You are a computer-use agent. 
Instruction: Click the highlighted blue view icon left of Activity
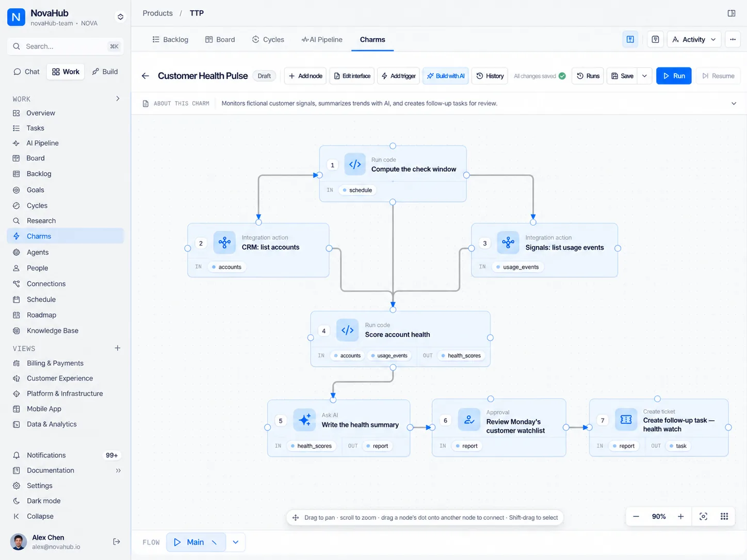pos(630,39)
